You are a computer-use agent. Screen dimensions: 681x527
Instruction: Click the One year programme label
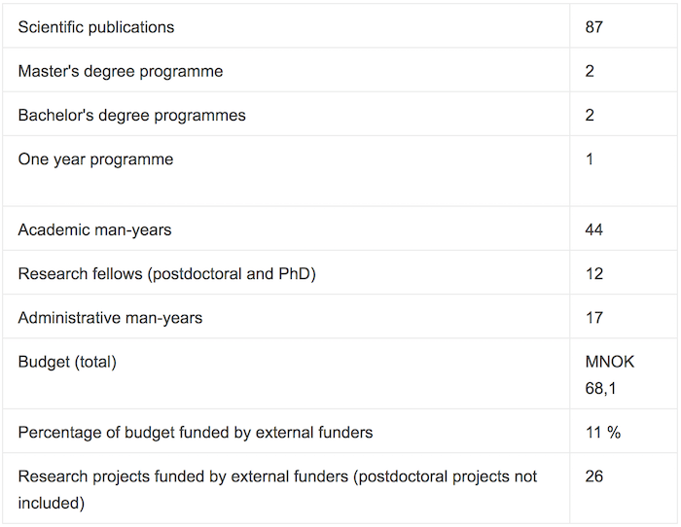95,159
